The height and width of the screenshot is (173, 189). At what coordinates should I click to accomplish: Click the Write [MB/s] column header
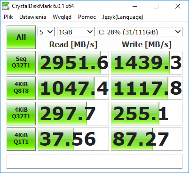point(147,44)
